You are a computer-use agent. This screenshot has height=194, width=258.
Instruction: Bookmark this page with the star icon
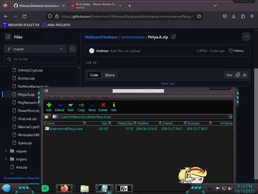point(199,16)
